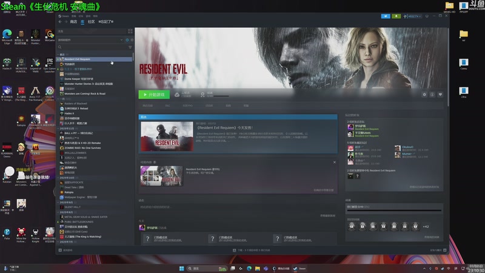Open the games and software filter dropdown
The image size is (485, 273).
pyautogui.click(x=90, y=40)
